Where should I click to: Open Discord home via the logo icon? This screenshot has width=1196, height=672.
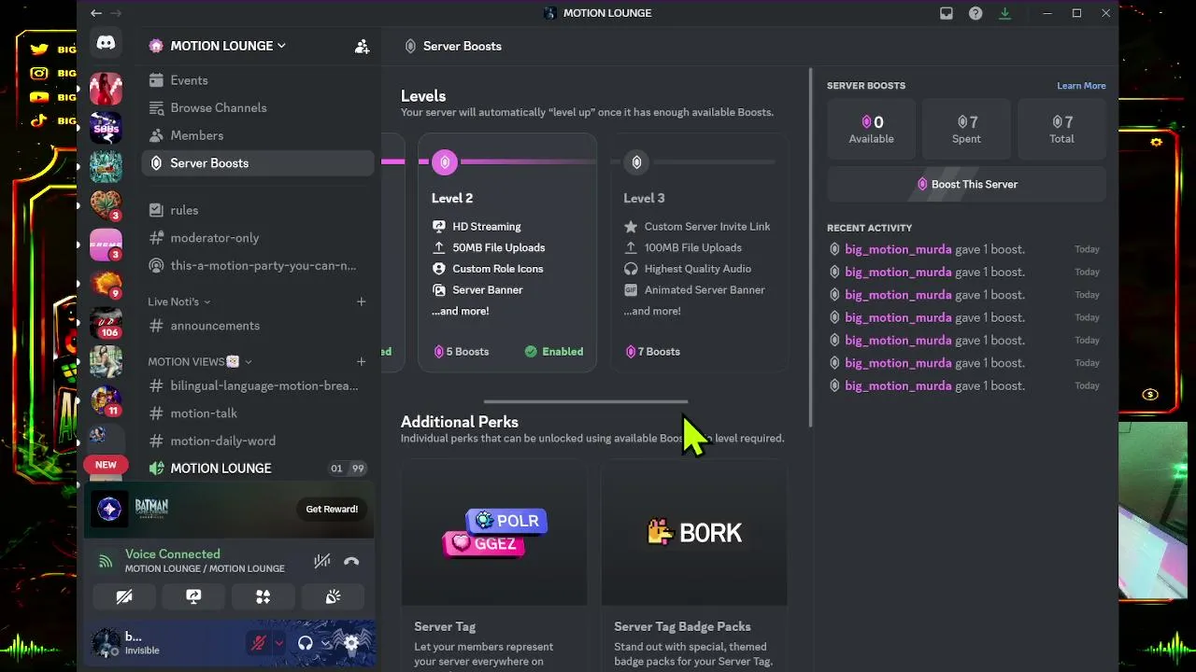(x=106, y=43)
